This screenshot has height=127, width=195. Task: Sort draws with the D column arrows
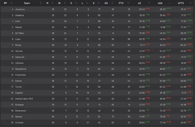[76, 3]
